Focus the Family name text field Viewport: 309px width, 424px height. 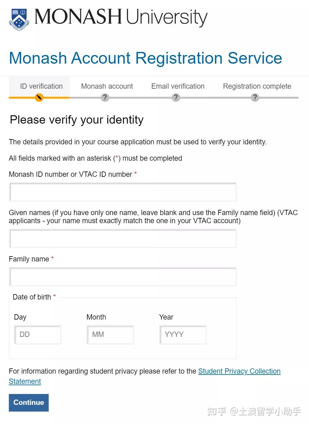(123, 277)
